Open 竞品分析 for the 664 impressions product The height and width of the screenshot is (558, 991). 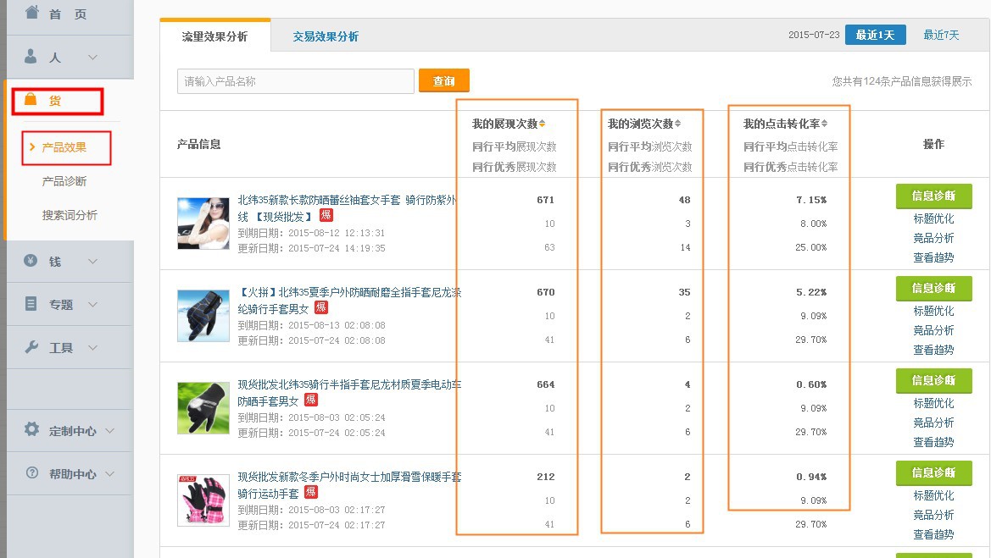pos(933,423)
